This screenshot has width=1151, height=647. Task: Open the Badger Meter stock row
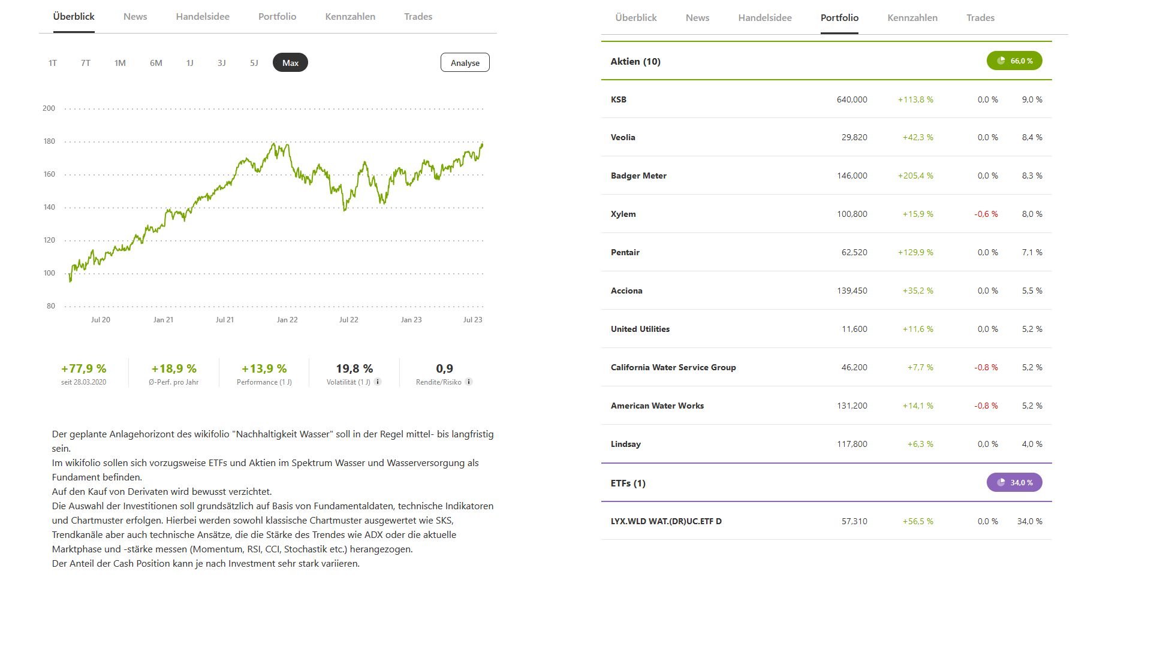[638, 176]
